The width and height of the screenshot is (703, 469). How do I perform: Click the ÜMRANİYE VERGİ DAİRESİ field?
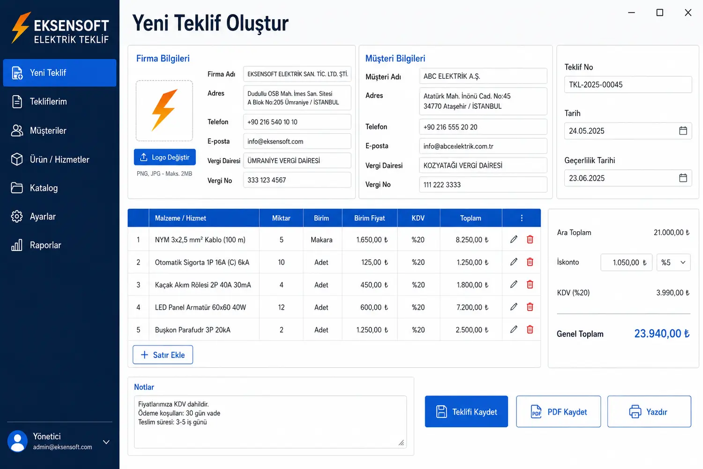click(297, 160)
